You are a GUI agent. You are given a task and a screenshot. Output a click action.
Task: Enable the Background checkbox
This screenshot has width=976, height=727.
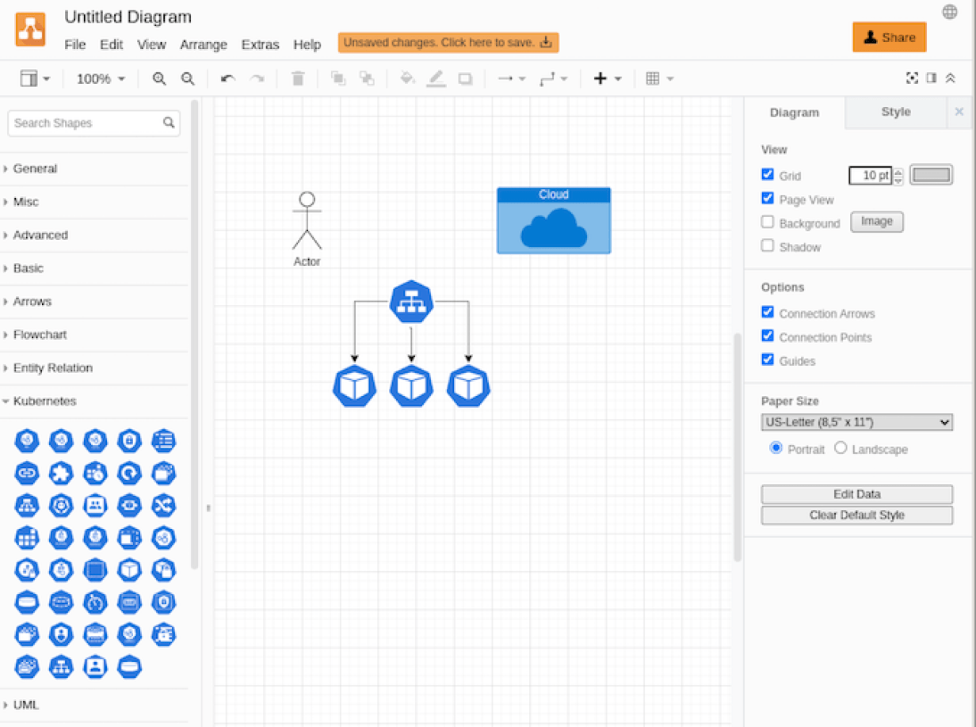click(767, 222)
